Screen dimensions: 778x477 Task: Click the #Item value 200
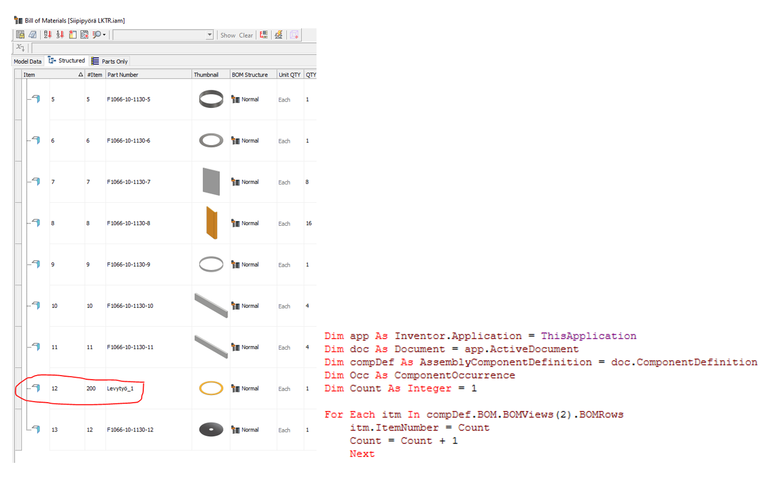(91, 389)
